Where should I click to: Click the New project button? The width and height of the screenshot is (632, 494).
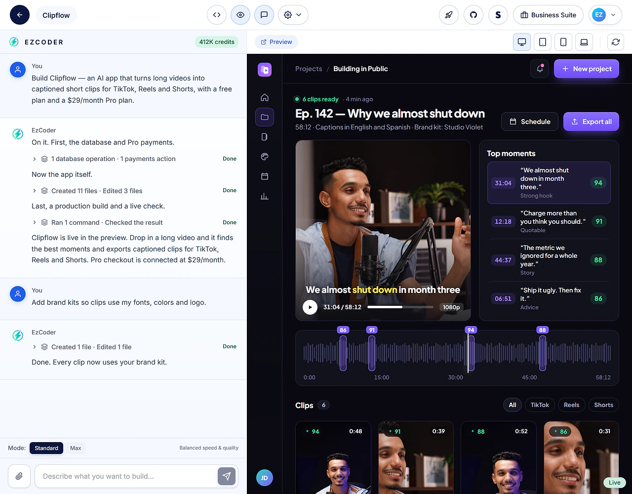tap(587, 69)
